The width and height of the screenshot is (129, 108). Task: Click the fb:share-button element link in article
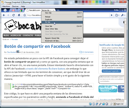coord(45,69)
